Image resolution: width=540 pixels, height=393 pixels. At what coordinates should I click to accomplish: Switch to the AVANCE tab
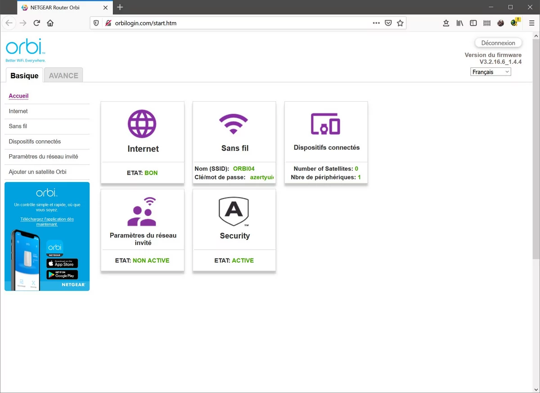(63, 76)
